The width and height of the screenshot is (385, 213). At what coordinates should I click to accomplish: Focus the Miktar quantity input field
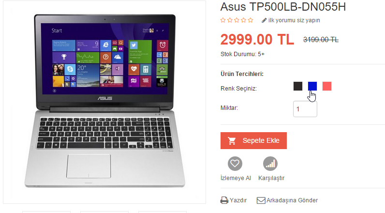[305, 109]
